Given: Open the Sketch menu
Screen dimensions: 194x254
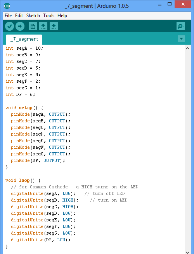Looking at the screenshot, I should [33, 16].
